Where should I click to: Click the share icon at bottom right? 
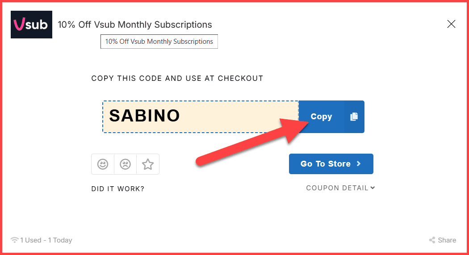click(x=432, y=240)
